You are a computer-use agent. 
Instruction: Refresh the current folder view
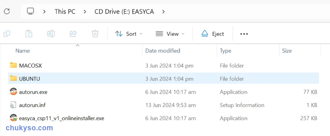click(7, 11)
